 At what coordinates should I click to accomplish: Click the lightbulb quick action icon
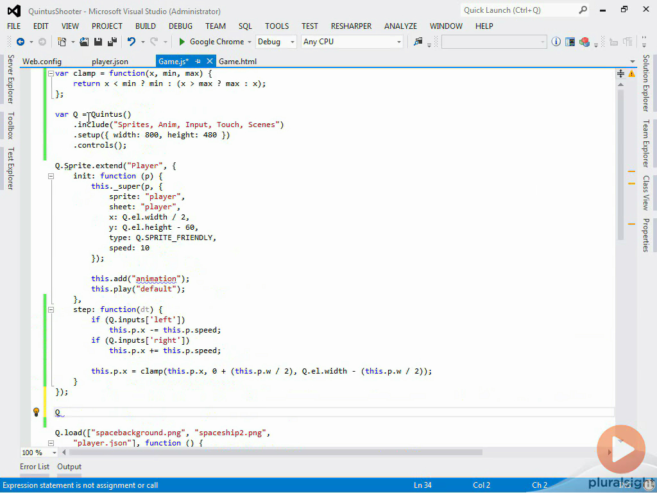coord(37,412)
